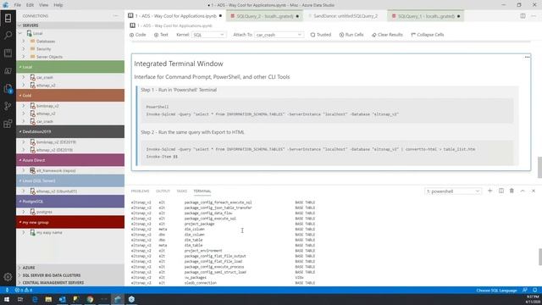Switch to the SQLQuery_1 editor tab

[426, 16]
